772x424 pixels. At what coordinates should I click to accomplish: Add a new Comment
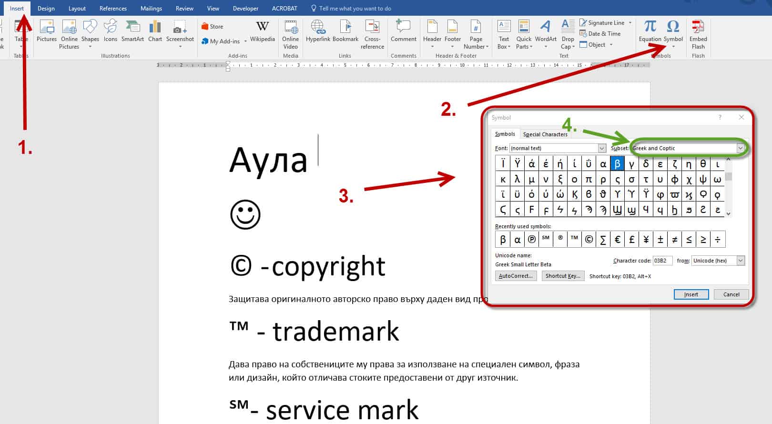pos(404,31)
